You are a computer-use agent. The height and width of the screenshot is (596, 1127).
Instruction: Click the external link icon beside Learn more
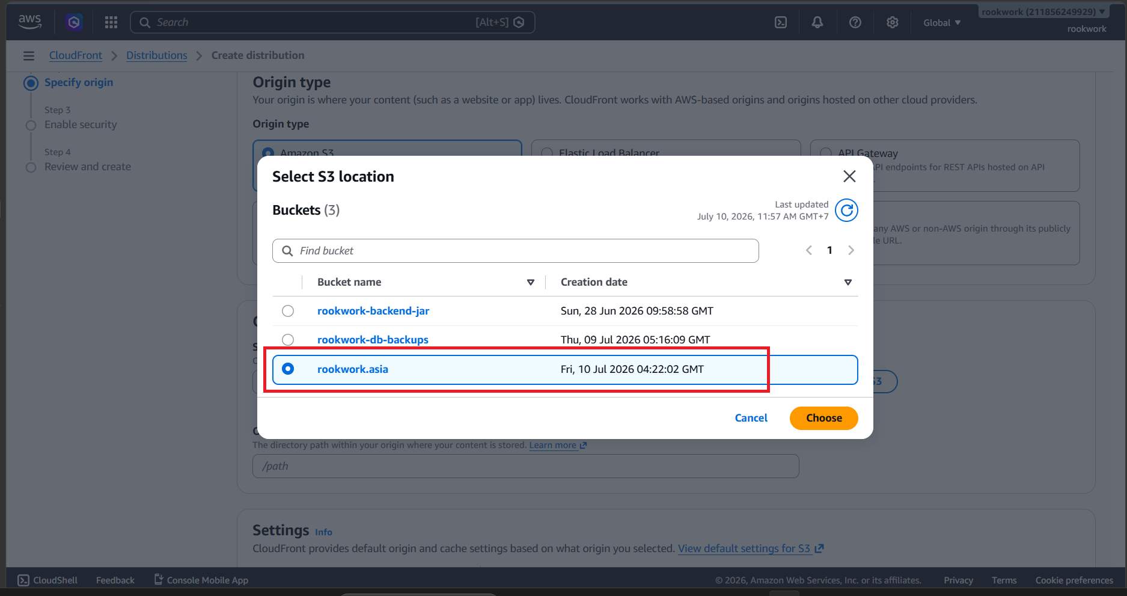583,446
